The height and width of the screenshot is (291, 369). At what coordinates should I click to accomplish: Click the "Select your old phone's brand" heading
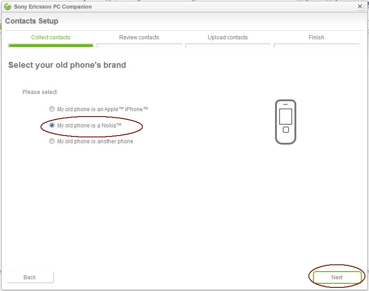click(67, 65)
